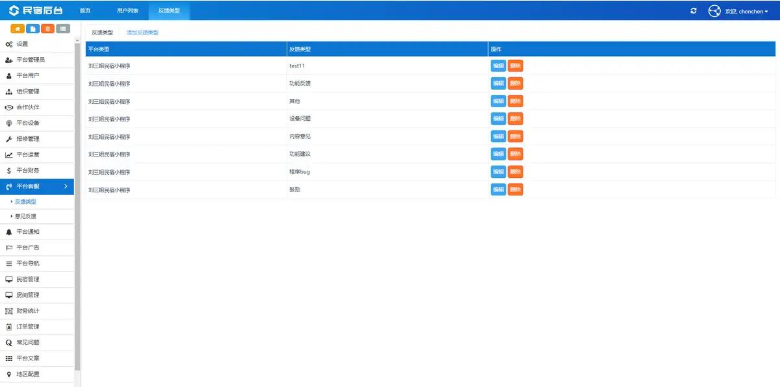780x387 pixels.
Task: Open 地区配置 via its map-pin icon
Action: [9, 374]
